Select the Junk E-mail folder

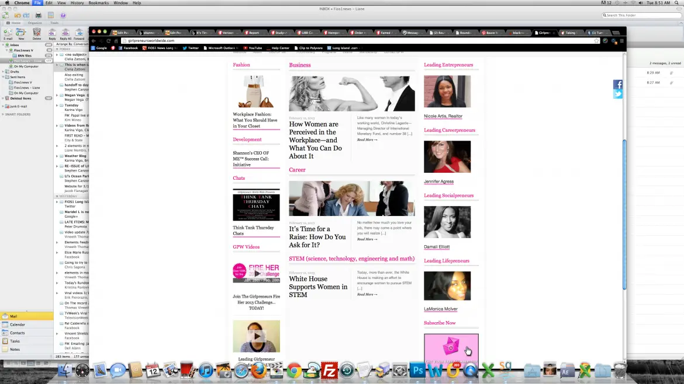tap(18, 106)
